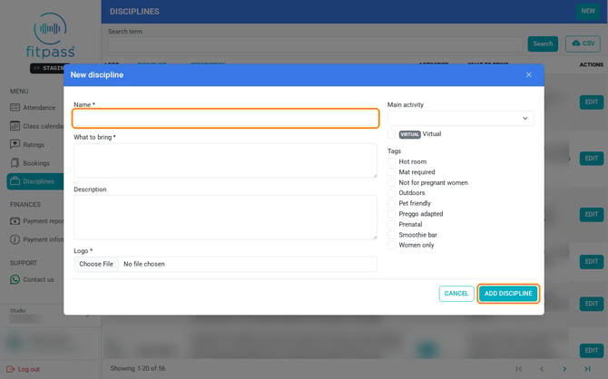Click the Class calendar grid icon
Viewport: 608px width, 379px height.
(15, 126)
